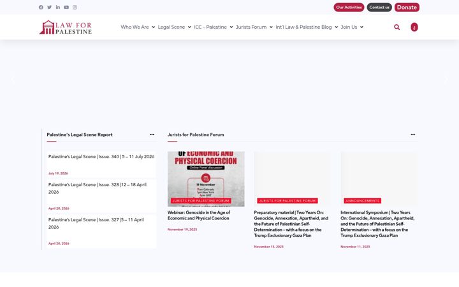Screen dimensions: 459x287
Task: Click the Jurists for Palestine Forum section heading
Action: coord(196,135)
